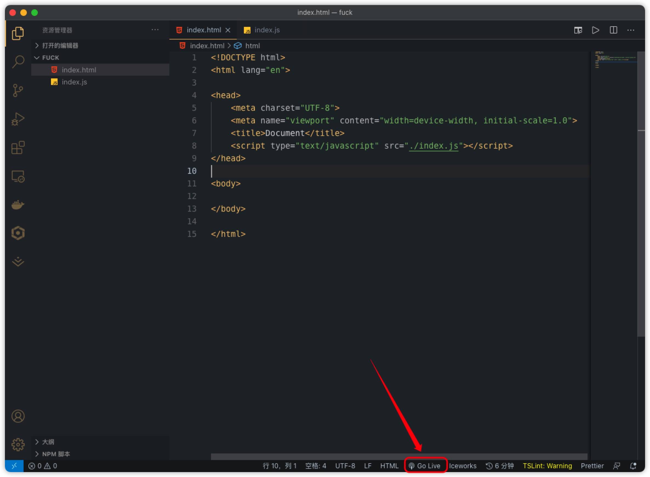The height and width of the screenshot is (477, 650).
Task: Run the file with the play icon
Action: pos(595,30)
